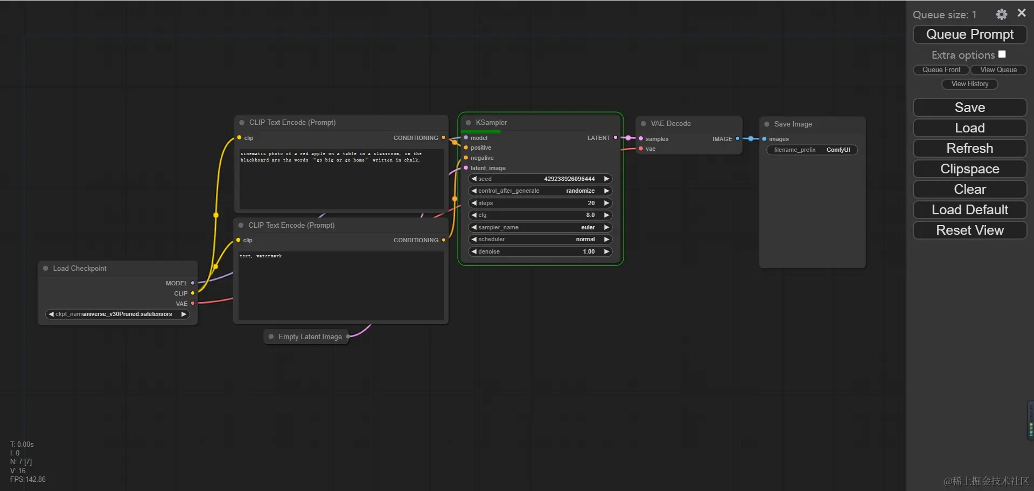This screenshot has width=1034, height=491.
Task: Collapse the Save Image node with its title dot
Action: (767, 124)
